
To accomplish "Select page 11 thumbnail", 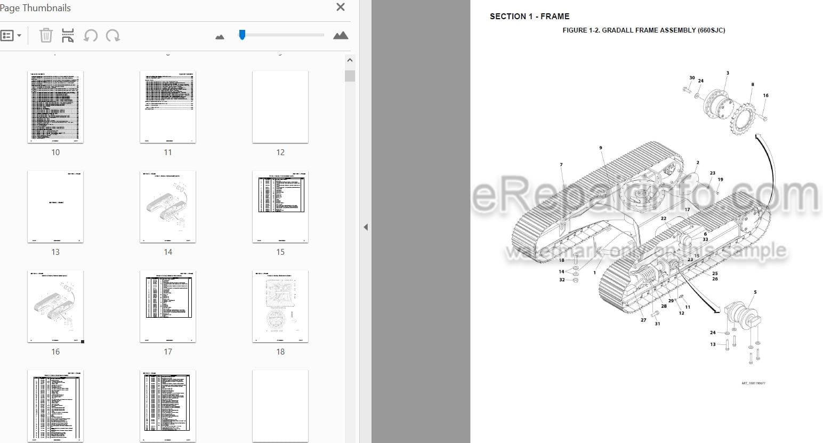I will point(168,107).
